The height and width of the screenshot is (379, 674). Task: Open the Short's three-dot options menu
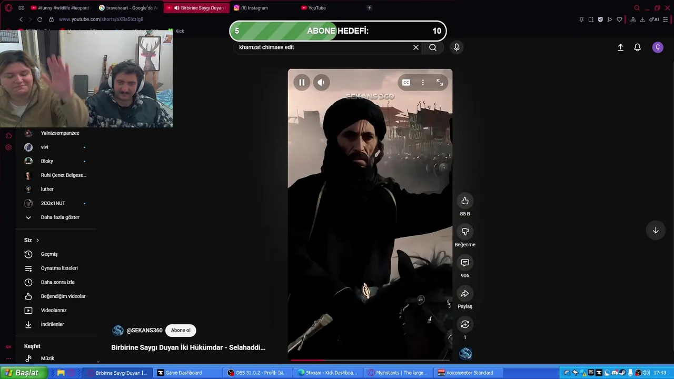(423, 83)
